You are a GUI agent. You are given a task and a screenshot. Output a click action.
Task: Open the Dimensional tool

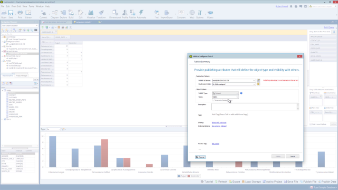click(115, 14)
